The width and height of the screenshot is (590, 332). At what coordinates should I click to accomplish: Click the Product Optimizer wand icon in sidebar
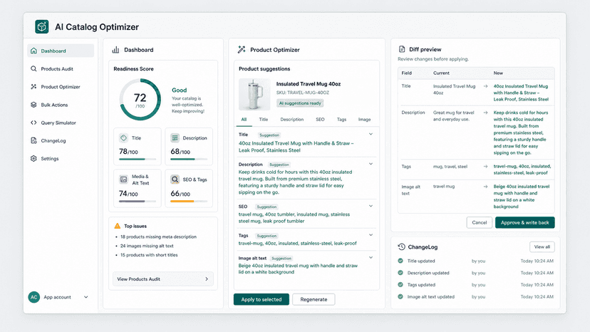point(33,87)
